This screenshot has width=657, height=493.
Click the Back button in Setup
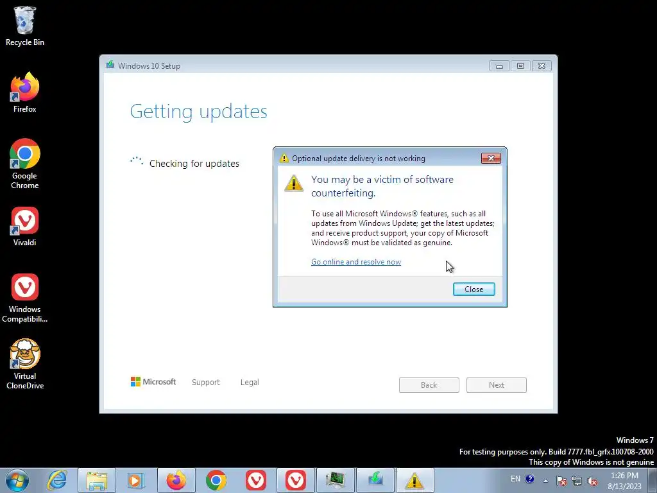[x=429, y=385]
